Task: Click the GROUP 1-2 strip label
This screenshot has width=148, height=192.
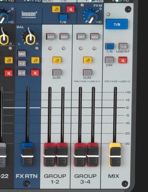Action: tap(55, 179)
